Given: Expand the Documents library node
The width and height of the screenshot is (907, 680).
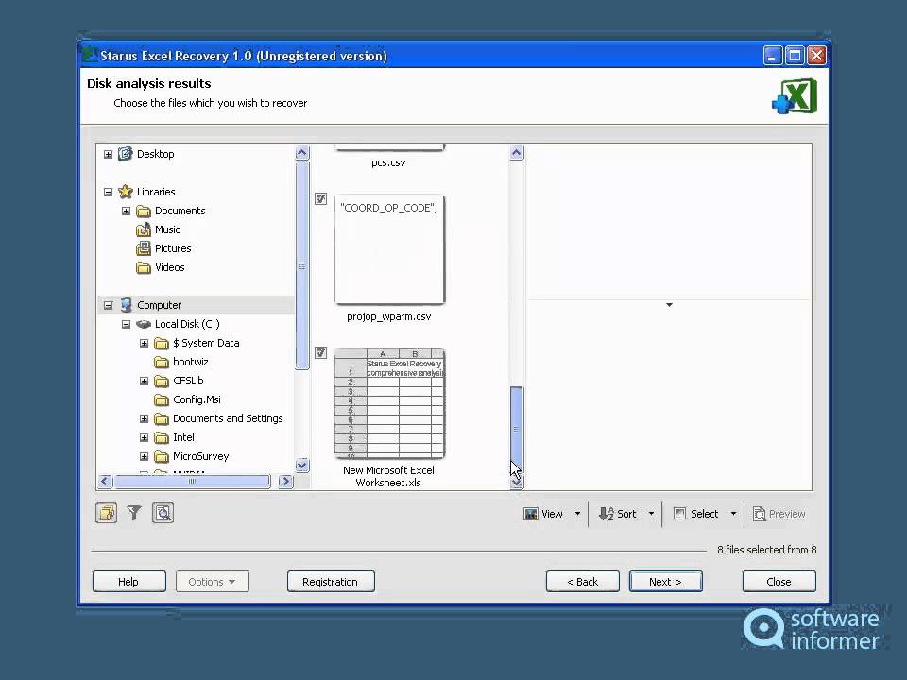Looking at the screenshot, I should pos(126,211).
